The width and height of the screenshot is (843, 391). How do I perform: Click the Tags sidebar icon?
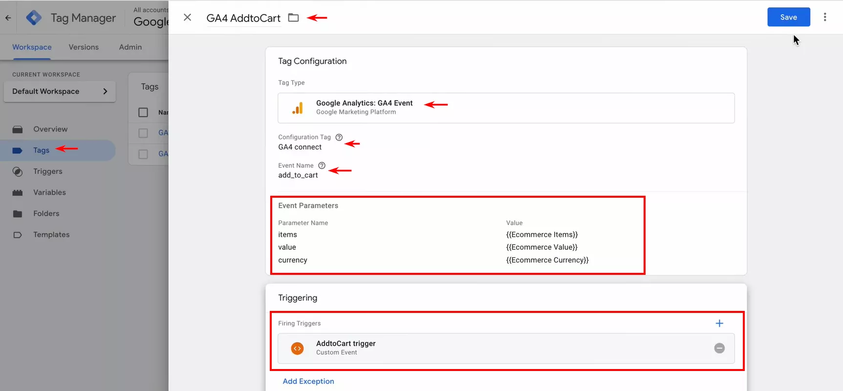[18, 150]
